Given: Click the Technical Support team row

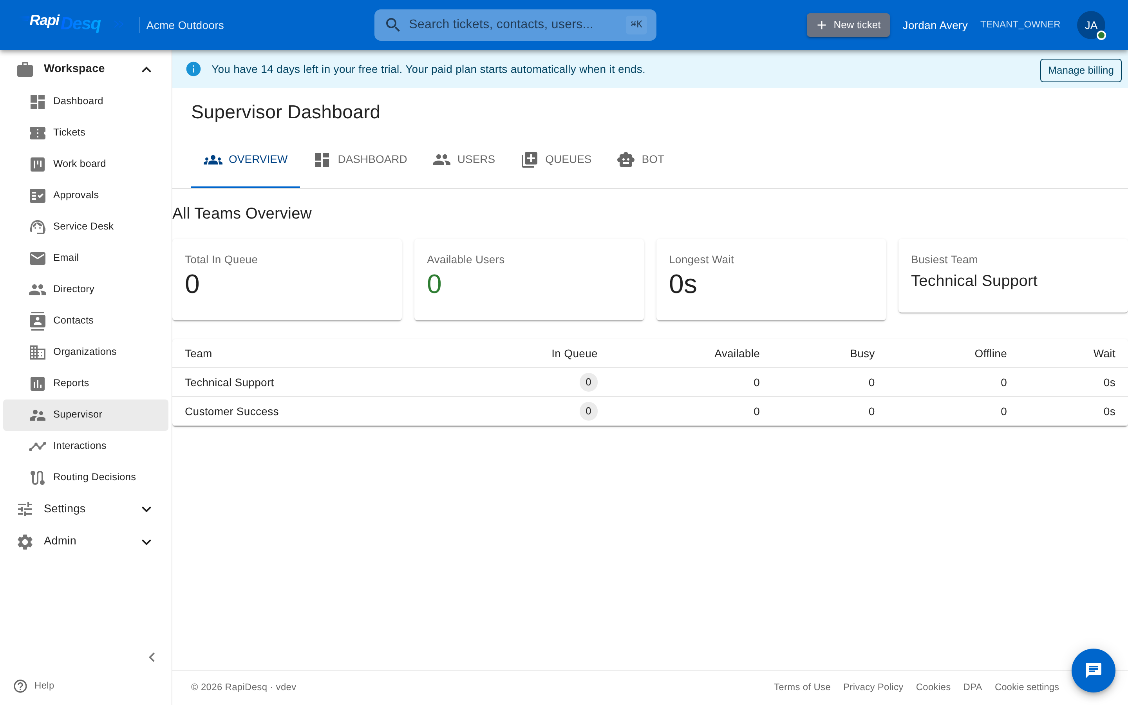Looking at the screenshot, I should pos(650,382).
